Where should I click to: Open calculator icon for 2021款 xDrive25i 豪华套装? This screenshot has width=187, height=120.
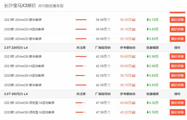pos(109,20)
